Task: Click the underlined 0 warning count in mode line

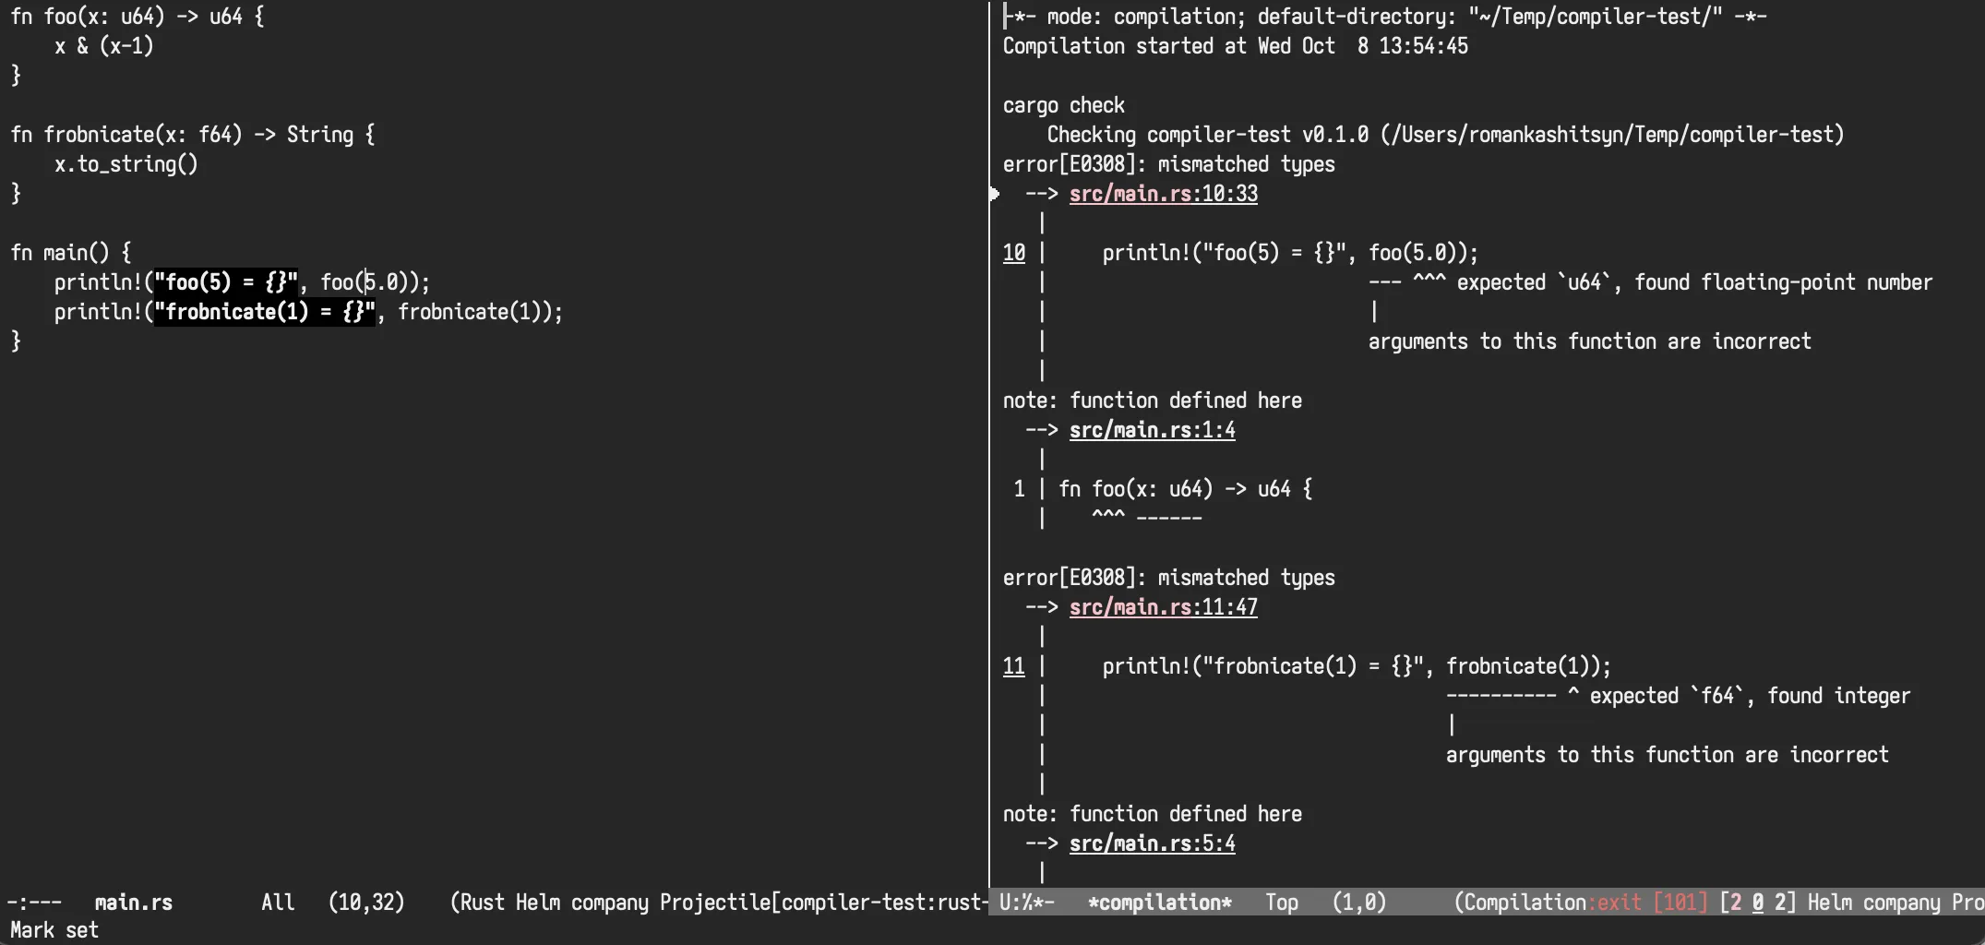Action: (1757, 903)
